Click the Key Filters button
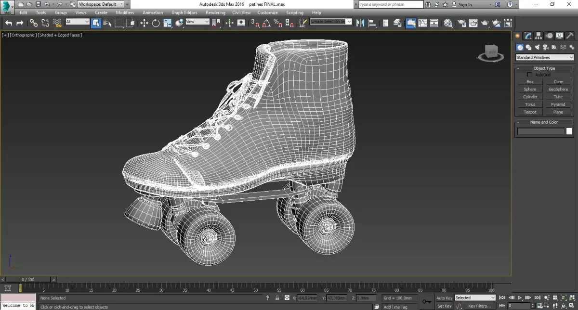The width and height of the screenshot is (578, 310). pos(479,306)
